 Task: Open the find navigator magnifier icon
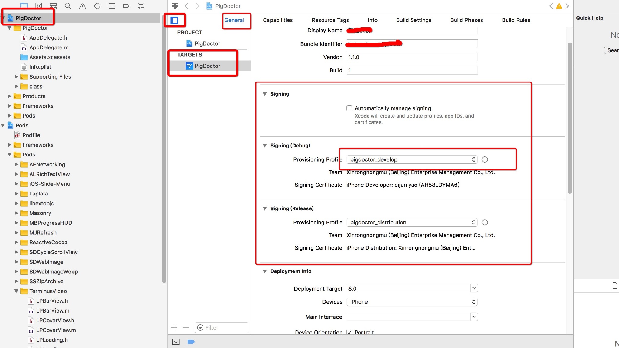pos(68,6)
